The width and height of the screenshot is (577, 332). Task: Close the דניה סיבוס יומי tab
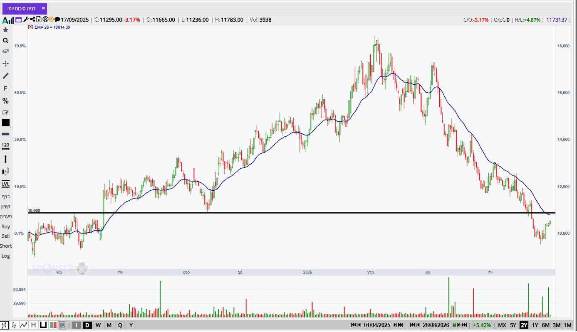(x=43, y=8)
